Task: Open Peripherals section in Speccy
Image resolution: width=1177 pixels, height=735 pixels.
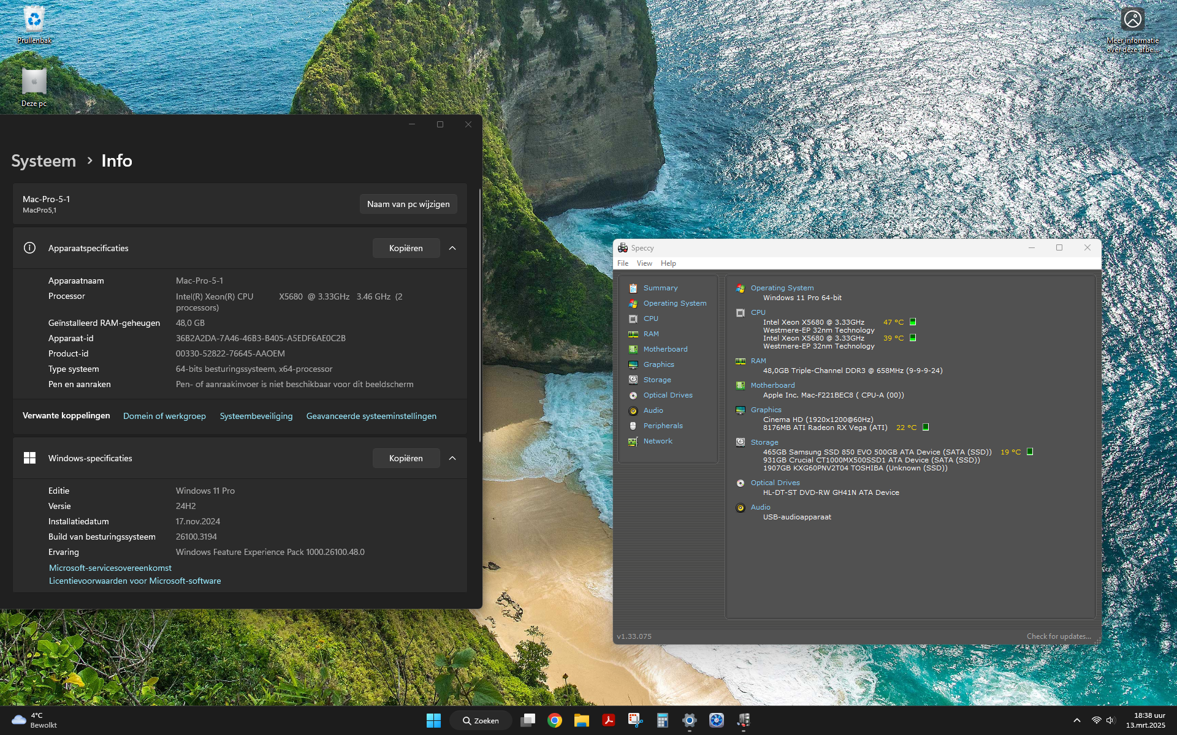Action: click(x=663, y=426)
